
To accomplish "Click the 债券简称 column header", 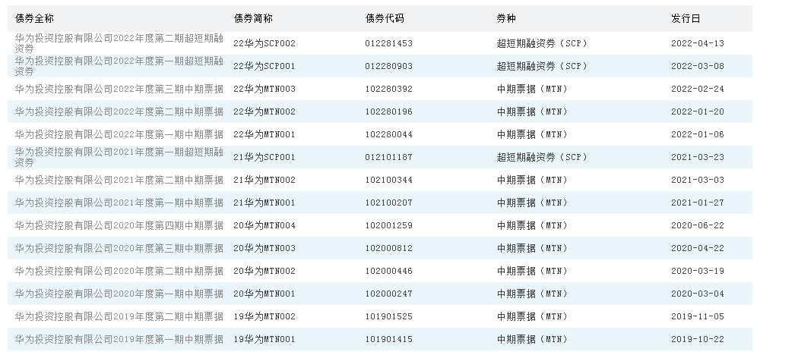I will tap(253, 18).
